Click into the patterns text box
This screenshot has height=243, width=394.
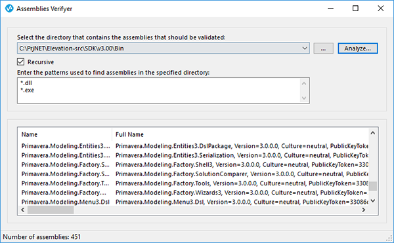pos(164,90)
